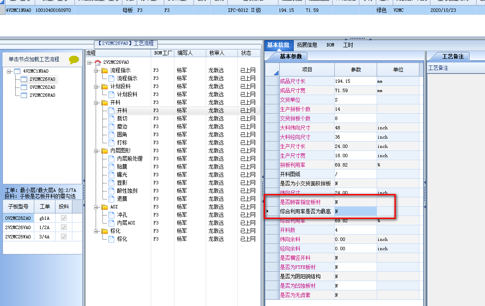Viewport: 485px width, 306px height.
Task: Toggle 投料 checkbox for 2V2MC26WA0
Action: pyautogui.click(x=64, y=237)
